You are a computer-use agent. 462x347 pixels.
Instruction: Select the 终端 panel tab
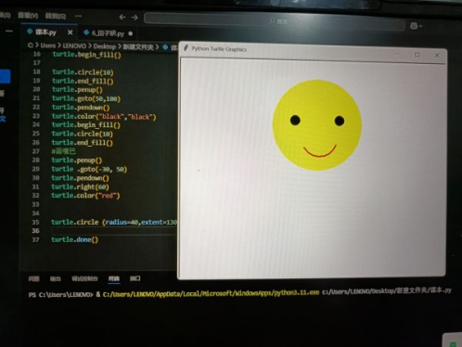click(114, 278)
